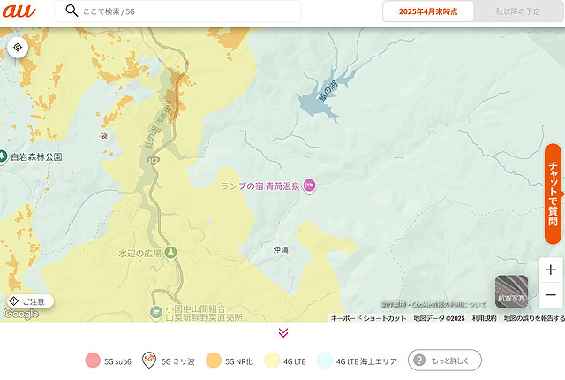Click the 水辺の広場 park marker
Image resolution: width=565 pixels, height=380 pixels.
pos(170,253)
